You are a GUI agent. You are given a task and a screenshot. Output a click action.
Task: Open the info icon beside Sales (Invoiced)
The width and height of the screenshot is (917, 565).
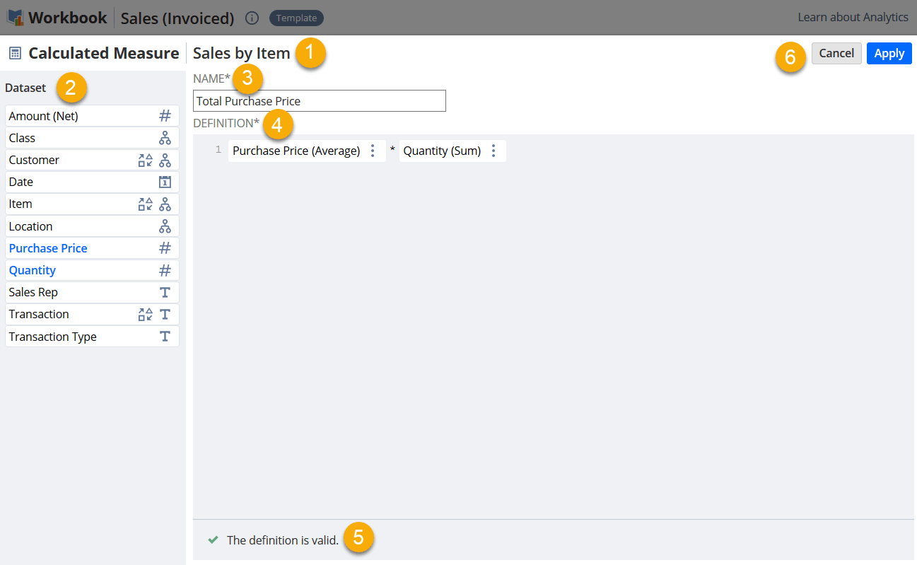click(x=252, y=18)
